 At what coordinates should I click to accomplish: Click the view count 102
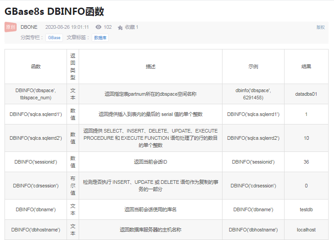[x=107, y=27]
